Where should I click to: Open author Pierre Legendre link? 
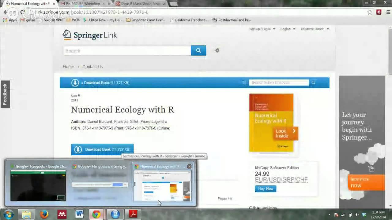click(x=153, y=122)
